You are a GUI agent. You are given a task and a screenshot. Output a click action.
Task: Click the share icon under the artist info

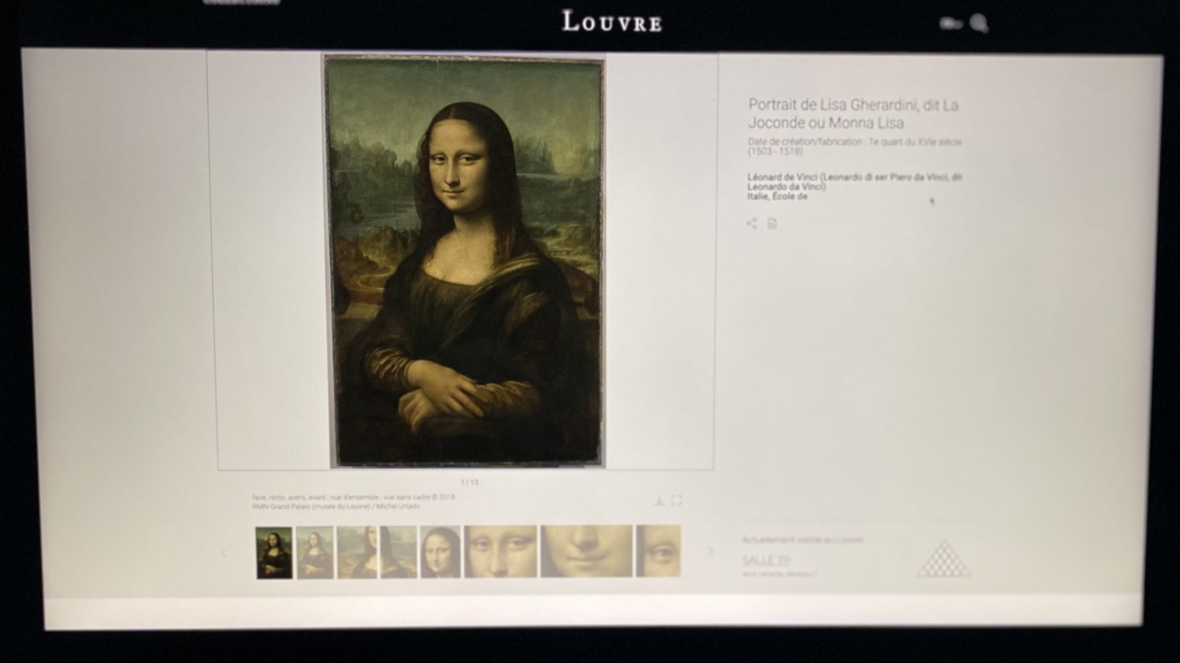(752, 223)
